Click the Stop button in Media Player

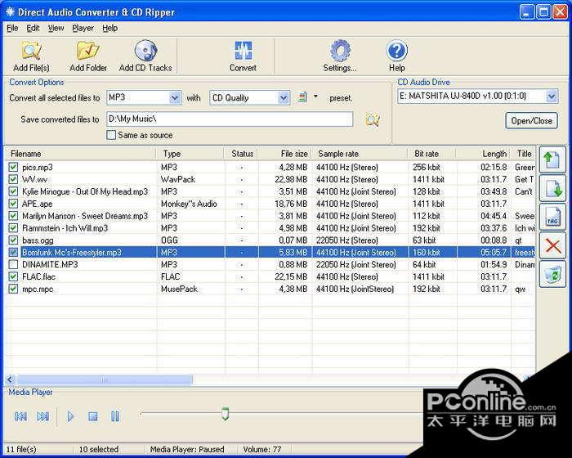(93, 416)
